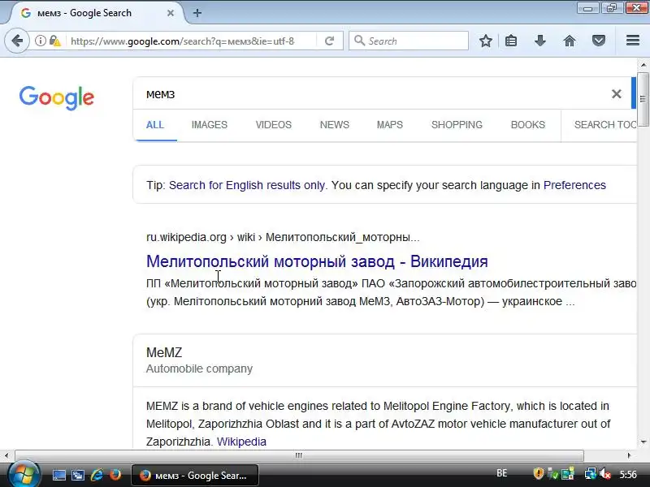Click the 5:56 taskbar clock

[x=628, y=474]
